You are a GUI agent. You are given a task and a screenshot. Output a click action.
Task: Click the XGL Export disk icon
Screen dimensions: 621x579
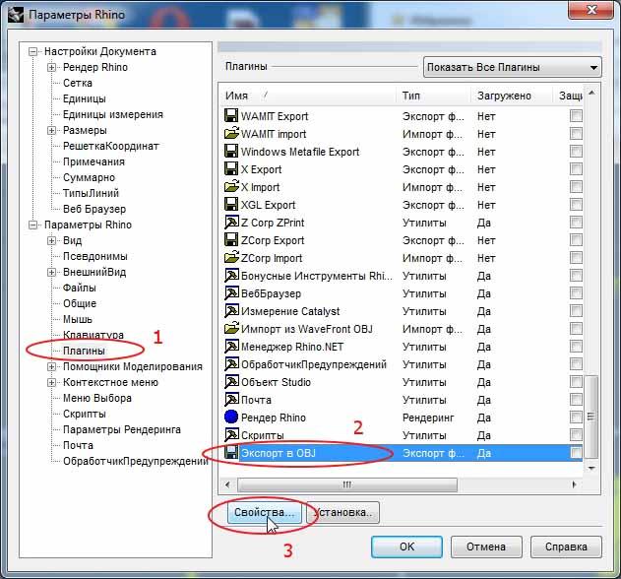point(231,204)
